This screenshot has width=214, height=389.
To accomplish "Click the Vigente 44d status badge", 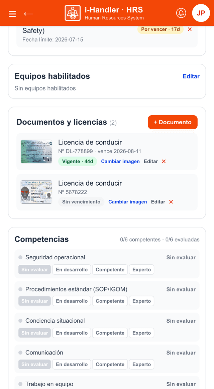I will (x=78, y=161).
